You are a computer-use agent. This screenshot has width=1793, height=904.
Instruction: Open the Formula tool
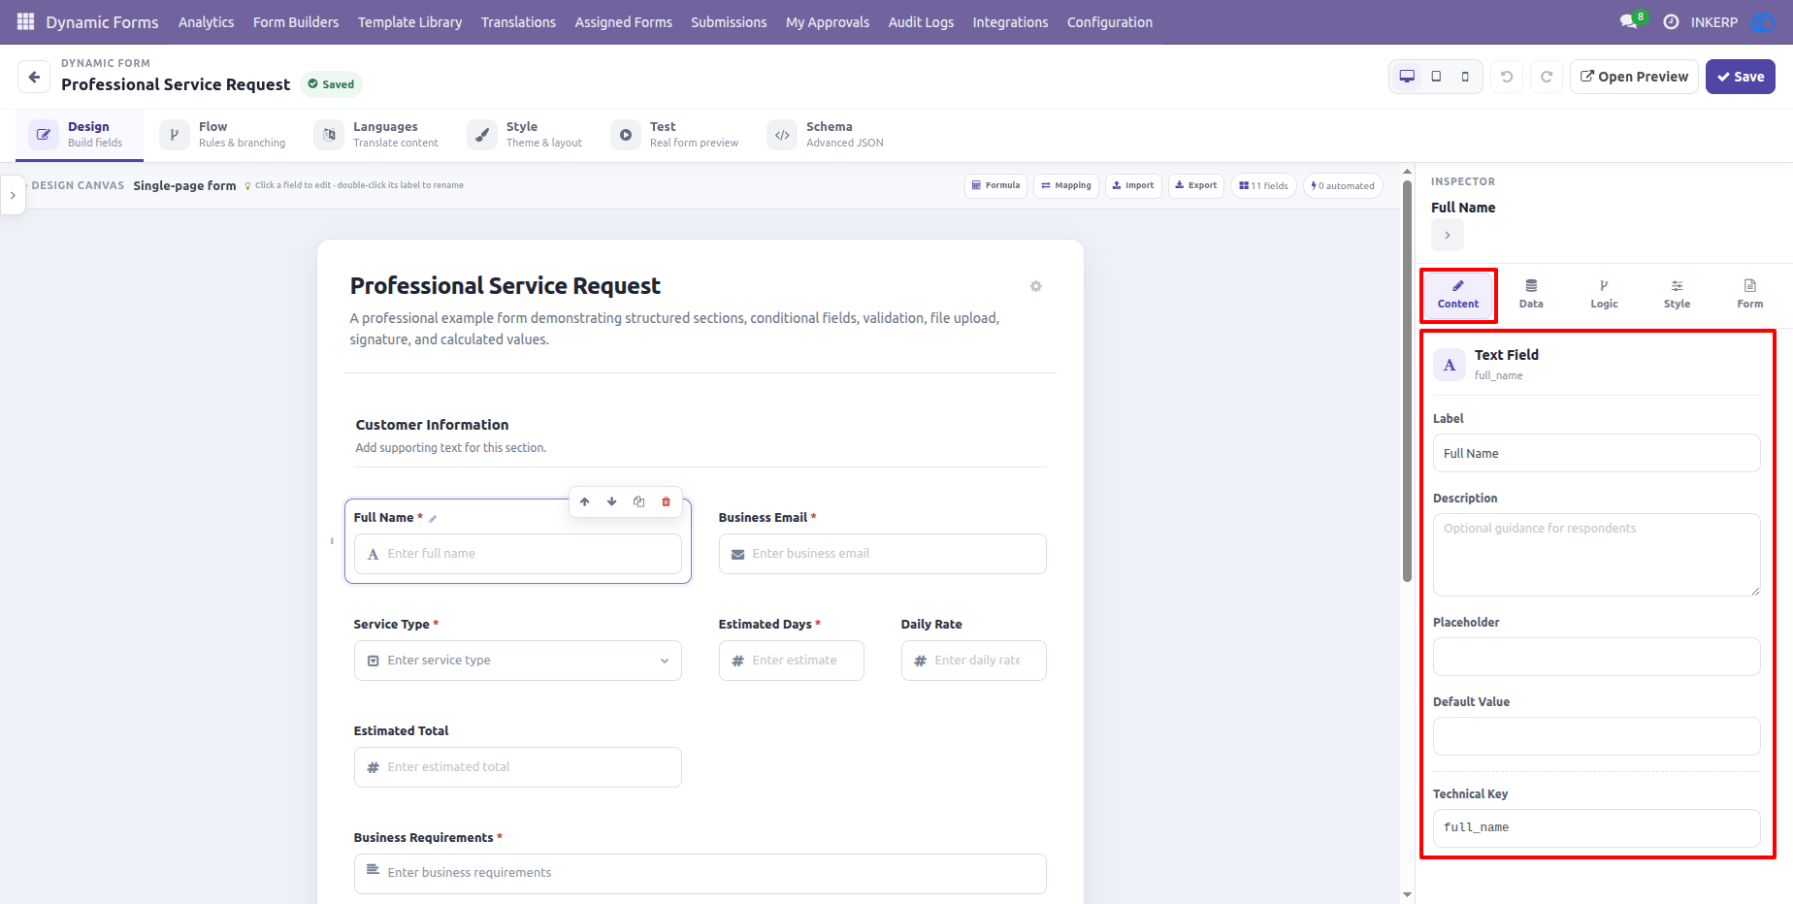(x=995, y=185)
